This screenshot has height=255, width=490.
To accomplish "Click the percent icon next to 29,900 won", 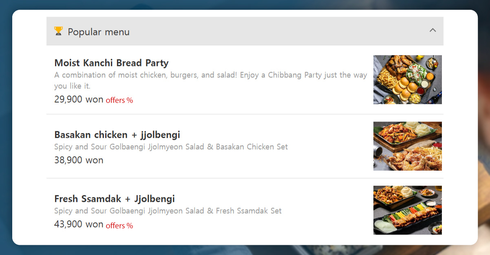I will (130, 100).
